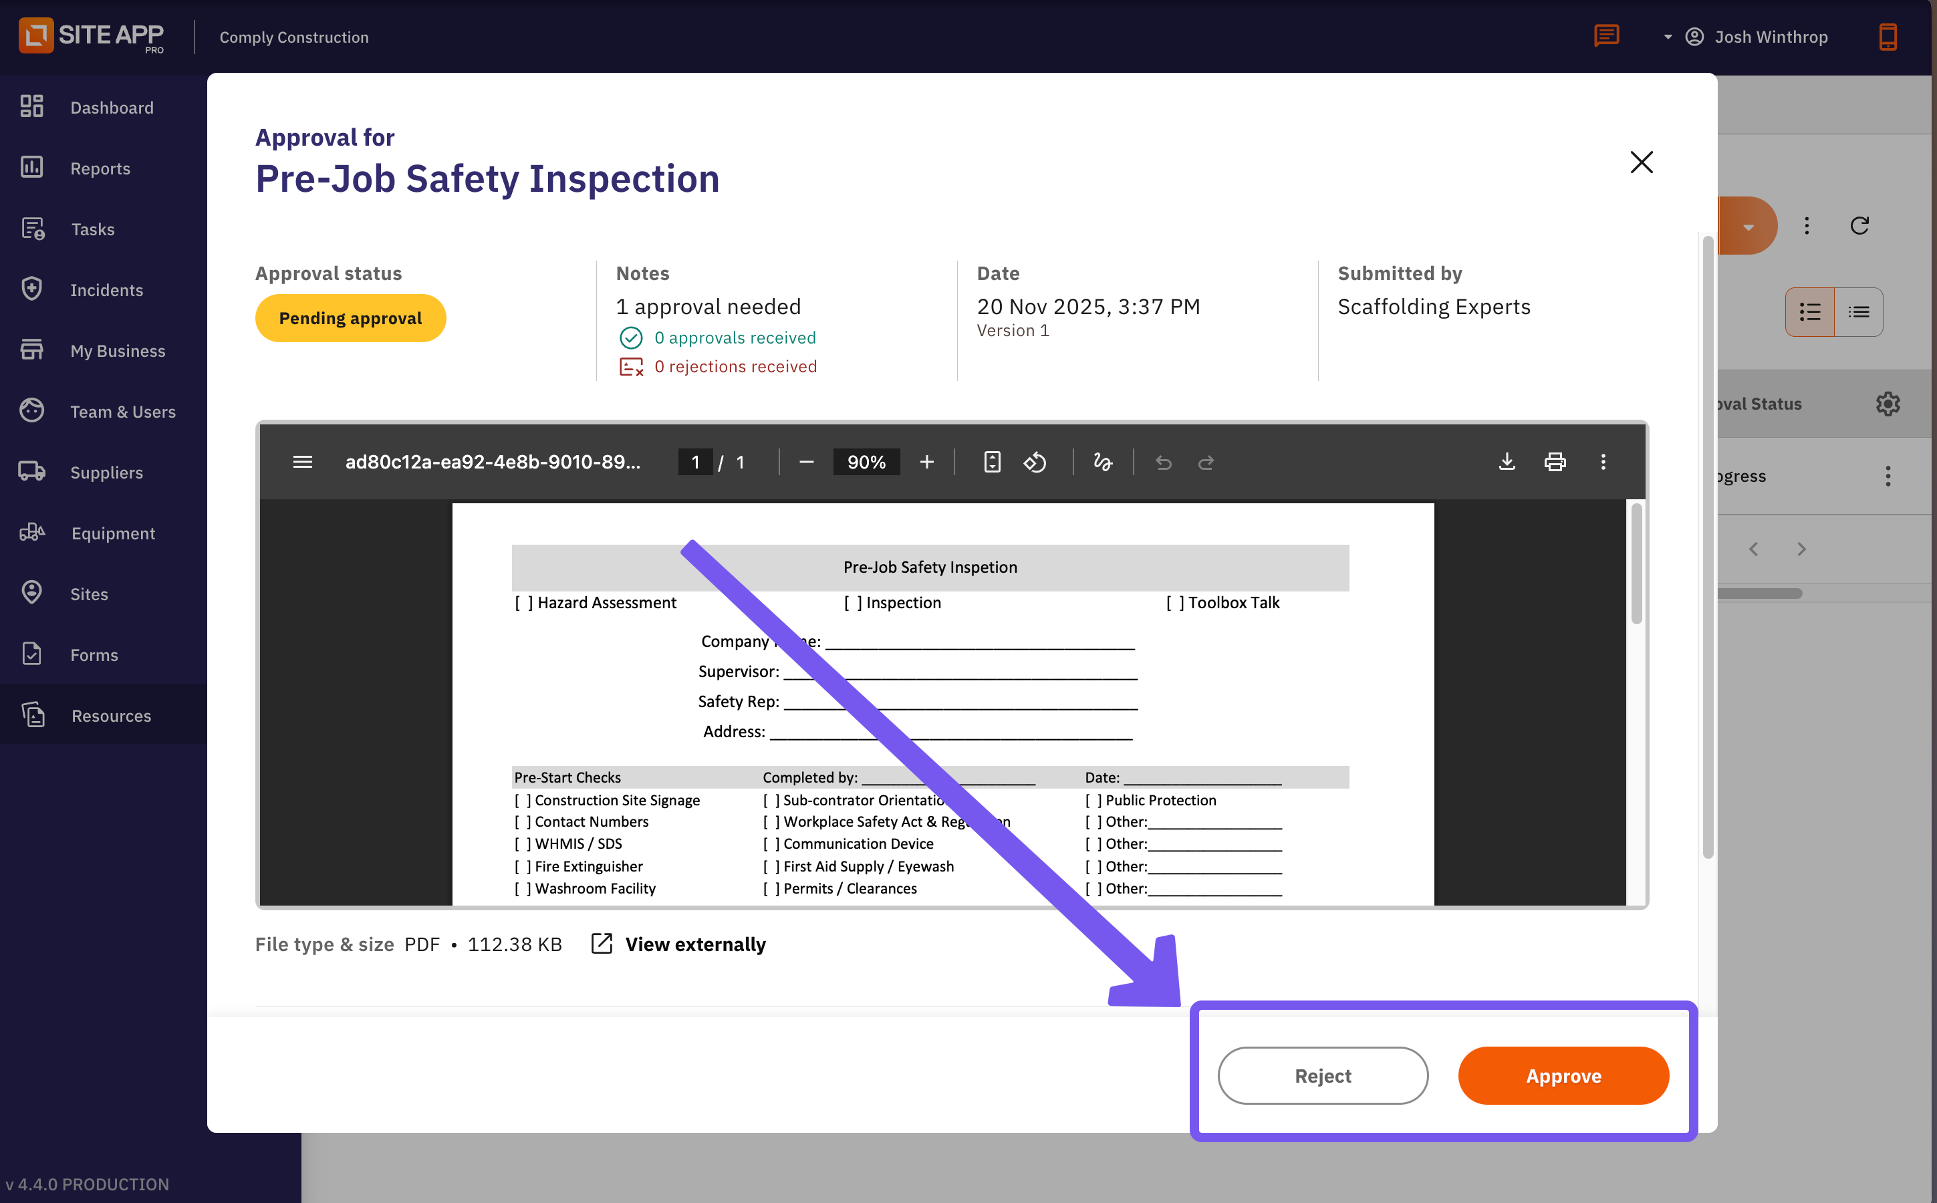Expand Josh Winthrop user dropdown
Viewport: 1937px width, 1203px height.
click(x=1668, y=37)
